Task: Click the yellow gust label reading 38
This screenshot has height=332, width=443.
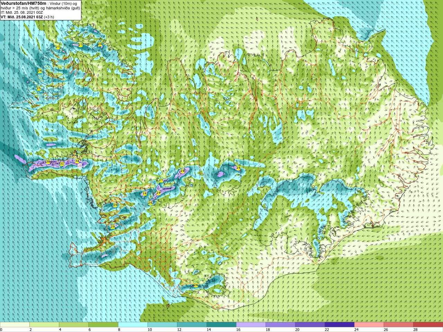Action: pos(48,162)
